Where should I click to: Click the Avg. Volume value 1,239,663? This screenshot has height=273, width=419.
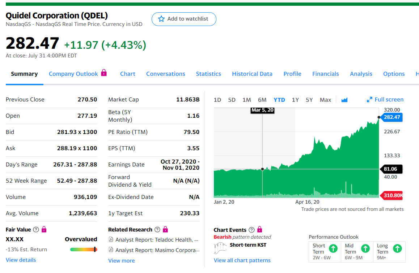[83, 213]
